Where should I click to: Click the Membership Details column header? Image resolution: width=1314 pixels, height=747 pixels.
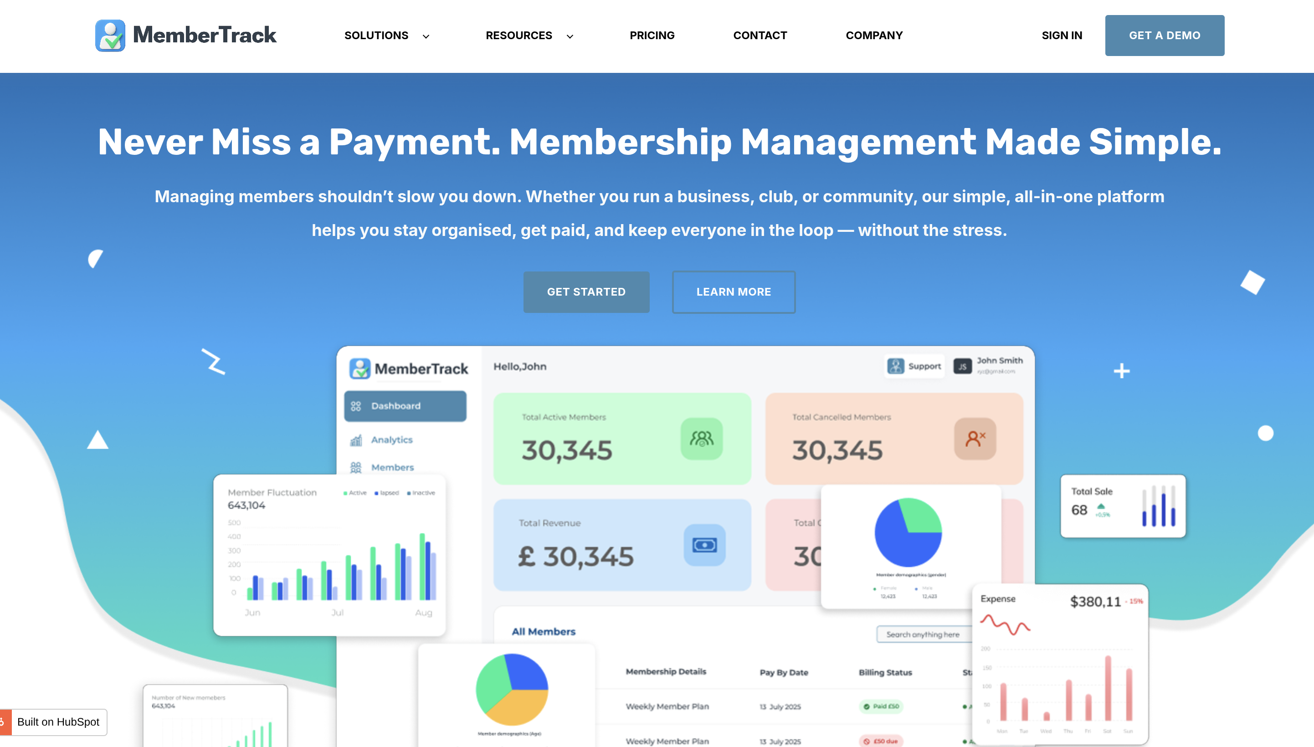pyautogui.click(x=666, y=671)
